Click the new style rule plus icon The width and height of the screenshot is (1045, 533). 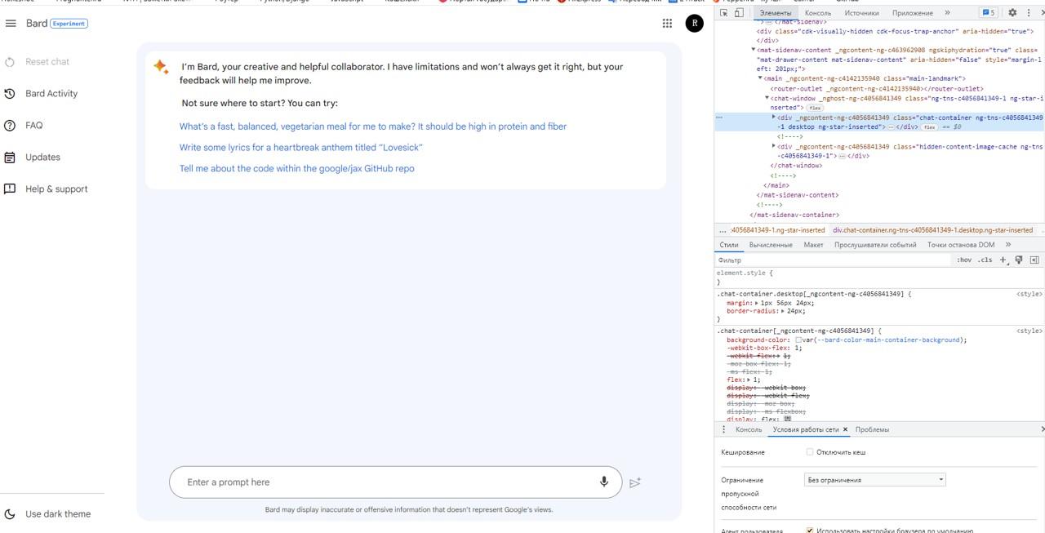coord(1003,260)
